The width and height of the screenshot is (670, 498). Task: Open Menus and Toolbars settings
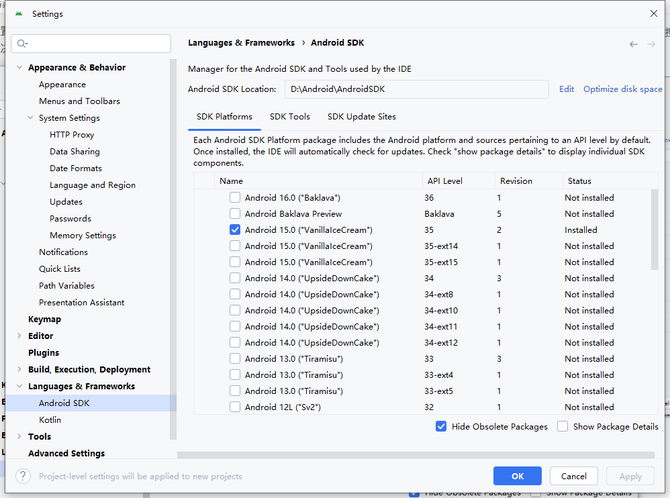pos(79,101)
